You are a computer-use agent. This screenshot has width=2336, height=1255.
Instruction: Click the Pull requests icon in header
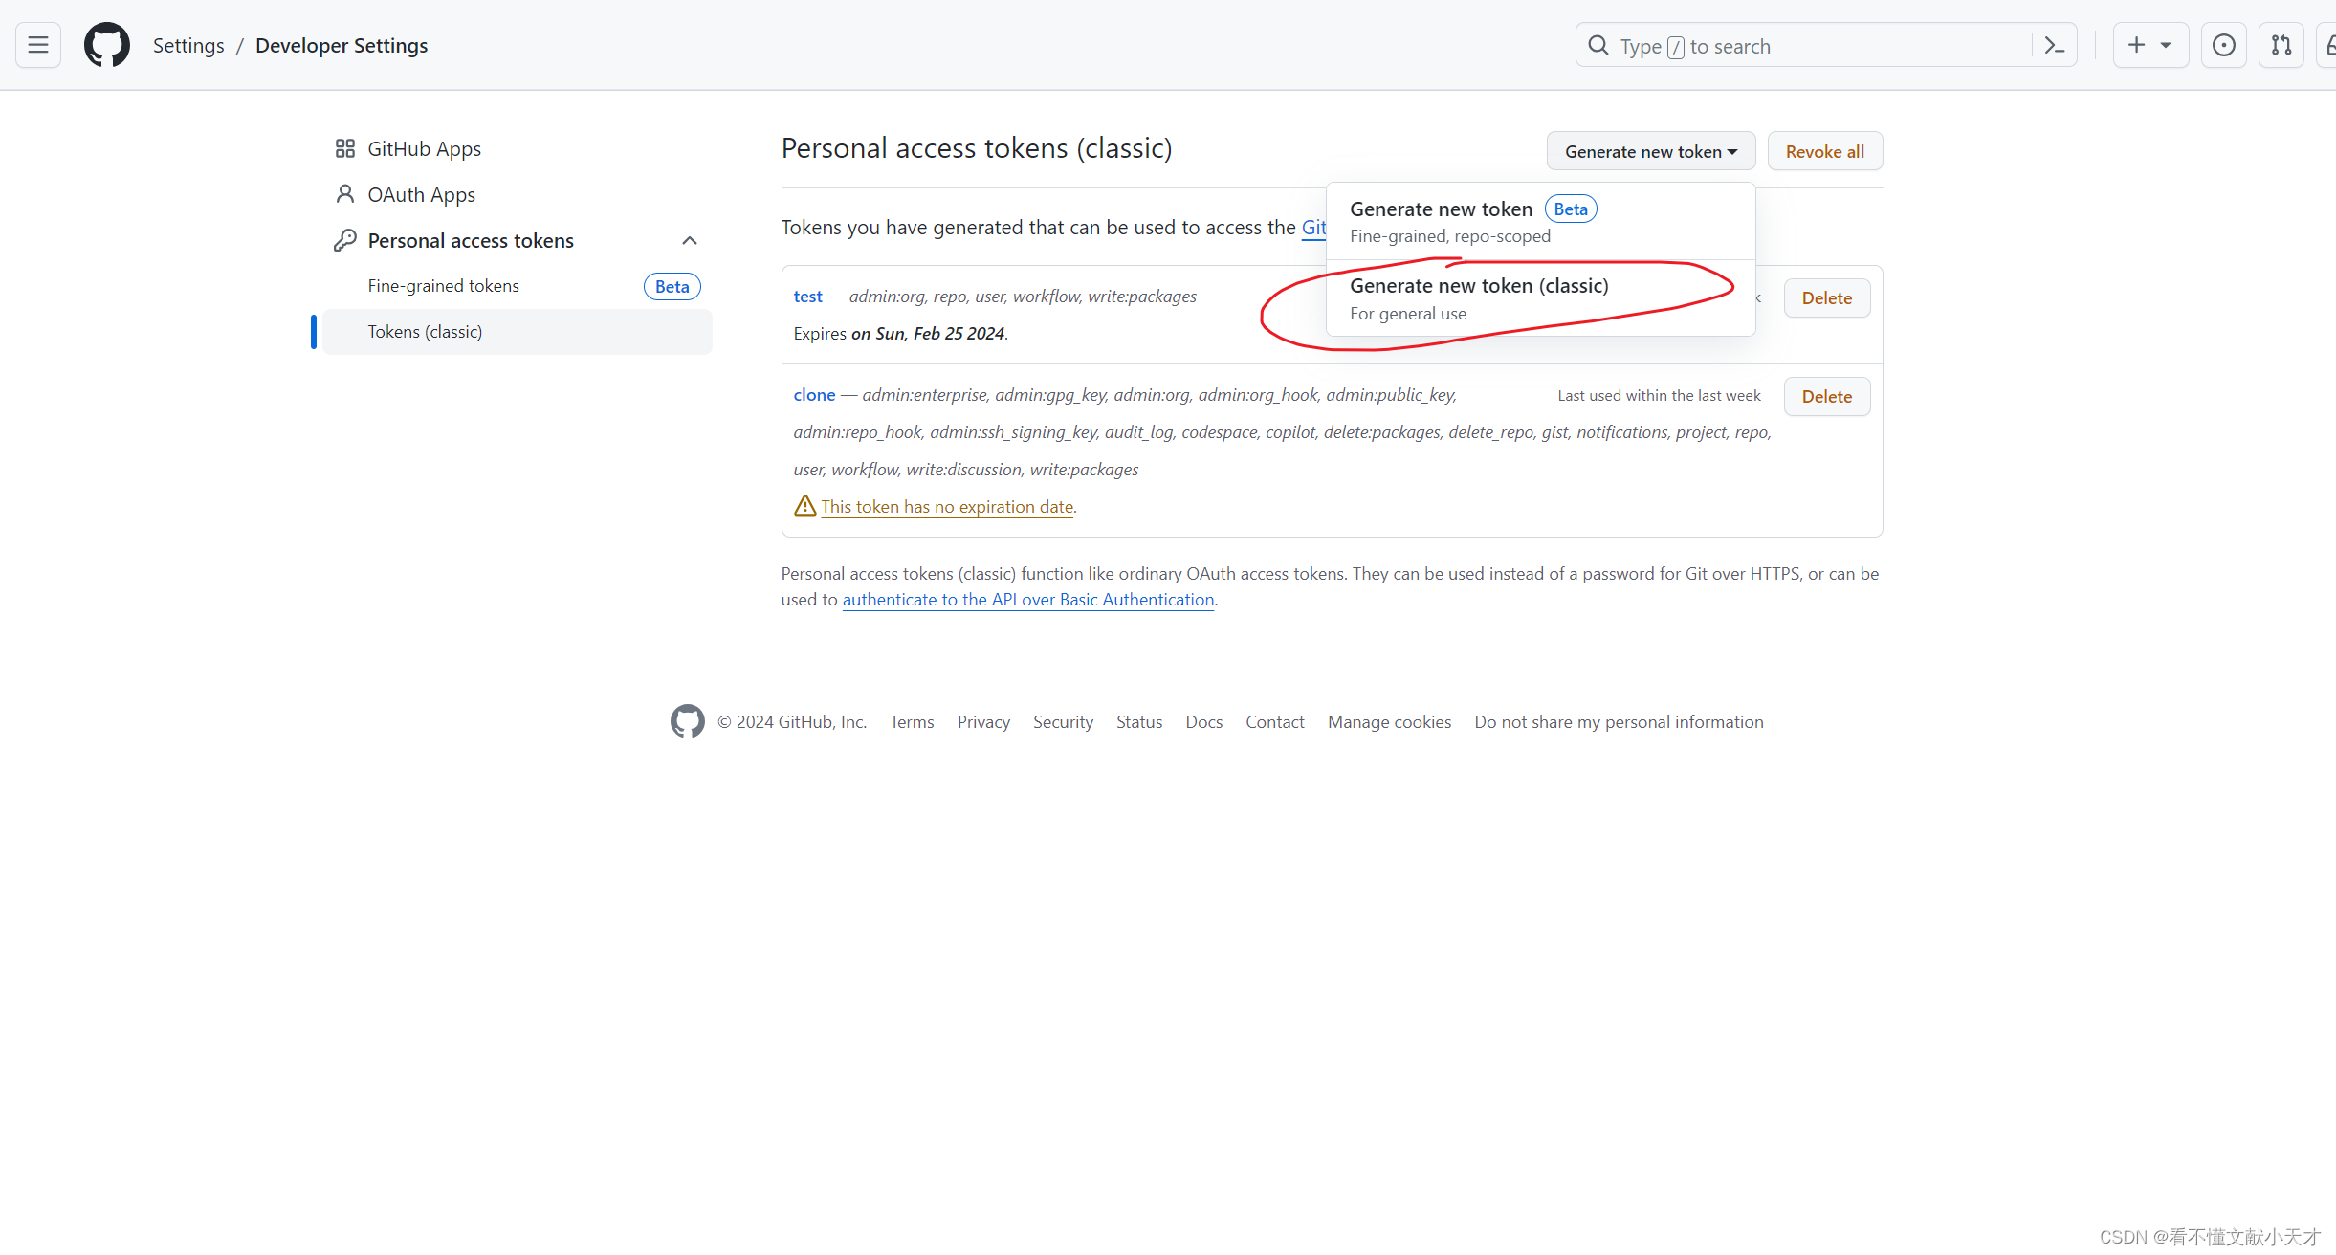2281,45
